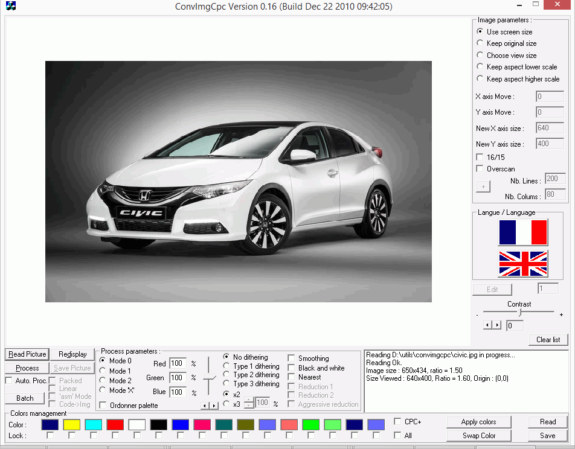Image resolution: width=575 pixels, height=449 pixels.
Task: Click the Read button in Colors management
Action: pos(548,422)
